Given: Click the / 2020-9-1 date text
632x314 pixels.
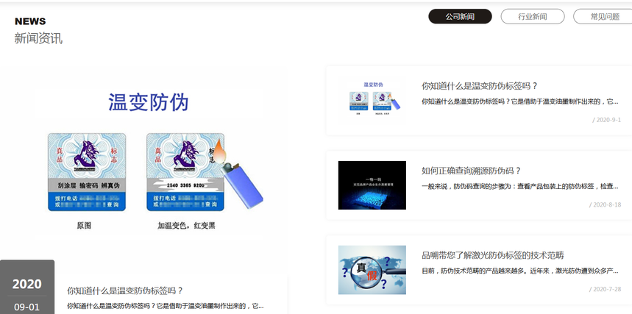Looking at the screenshot, I should (x=606, y=120).
